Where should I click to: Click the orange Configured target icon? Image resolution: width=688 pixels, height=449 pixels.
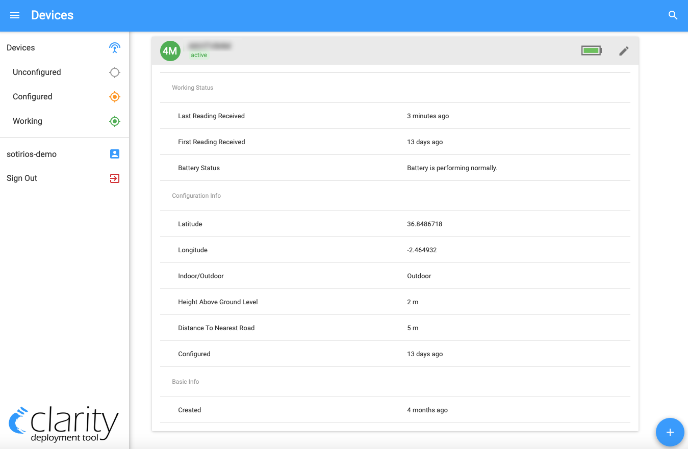click(x=115, y=97)
